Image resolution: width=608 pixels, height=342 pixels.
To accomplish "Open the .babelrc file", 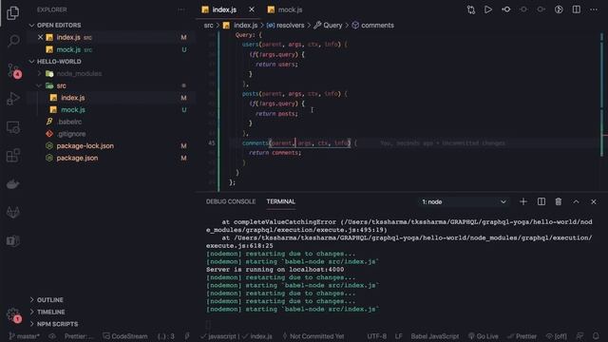I will click(x=69, y=122).
